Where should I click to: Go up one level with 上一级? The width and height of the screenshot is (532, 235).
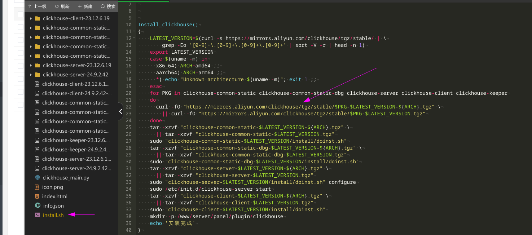click(37, 6)
